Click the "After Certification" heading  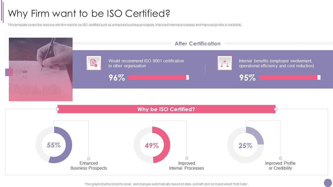click(197, 44)
